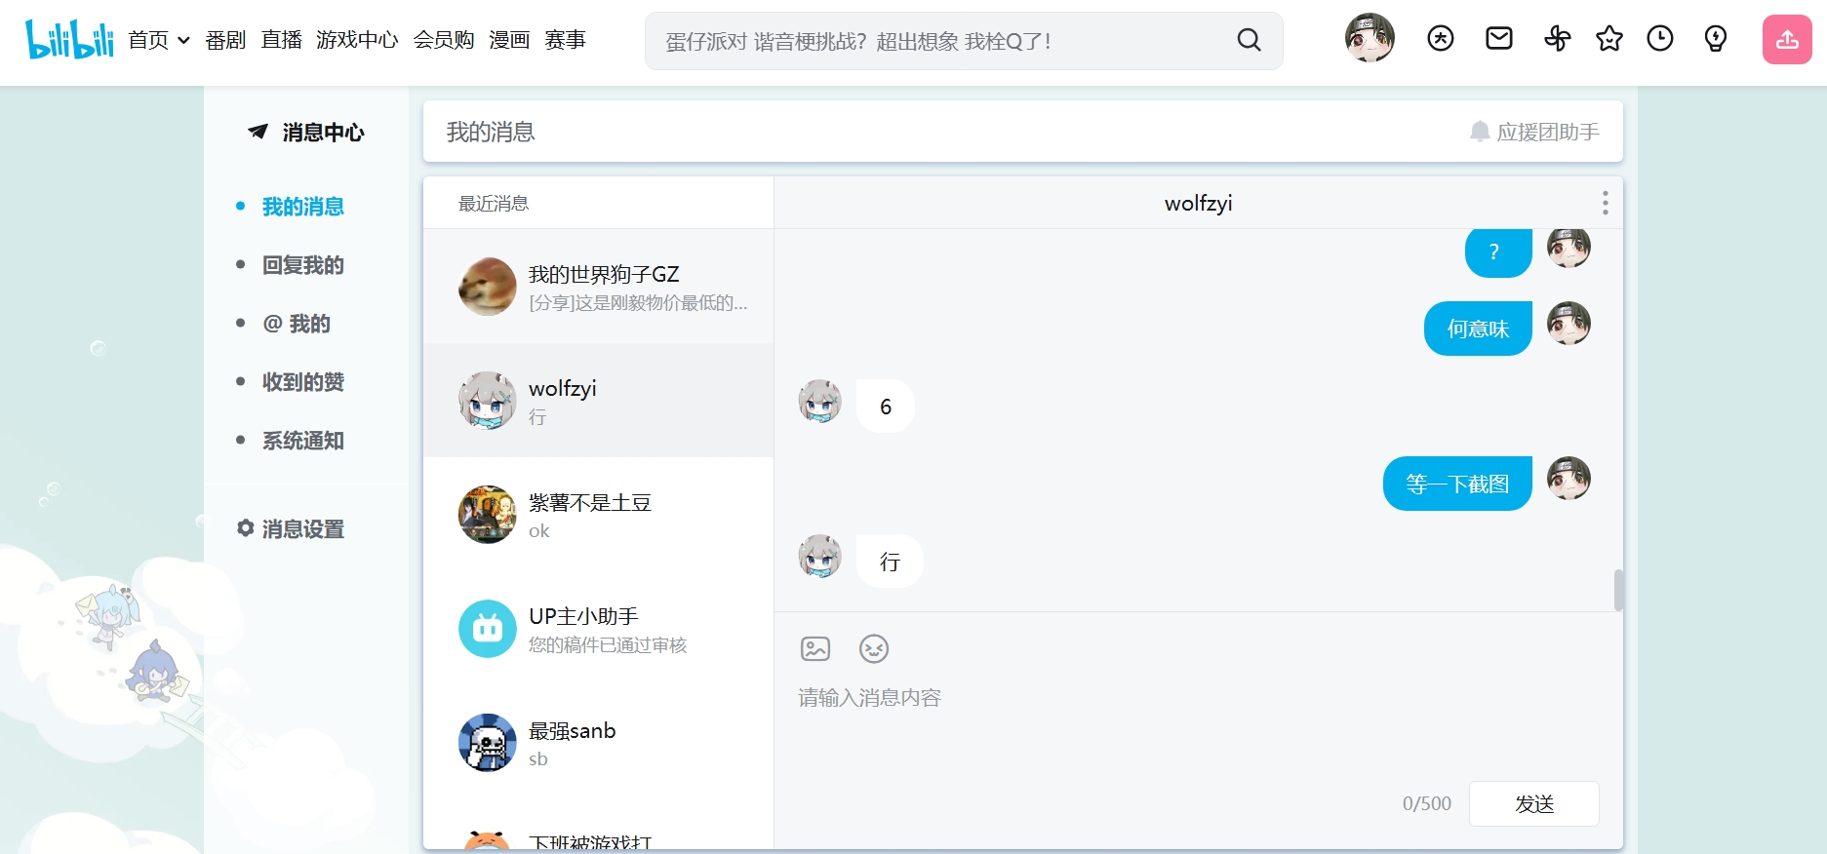Open the lightbulb creation center icon
Viewport: 1827px width, 854px height.
pyautogui.click(x=1715, y=38)
